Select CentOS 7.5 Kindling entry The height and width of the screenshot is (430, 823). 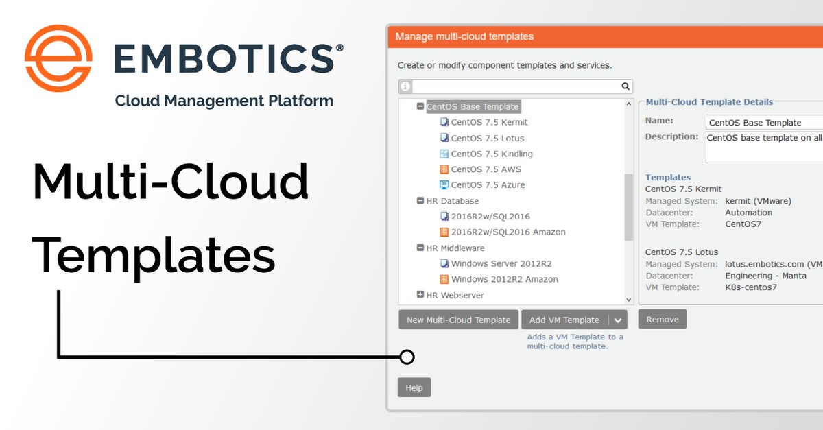pyautogui.click(x=492, y=154)
